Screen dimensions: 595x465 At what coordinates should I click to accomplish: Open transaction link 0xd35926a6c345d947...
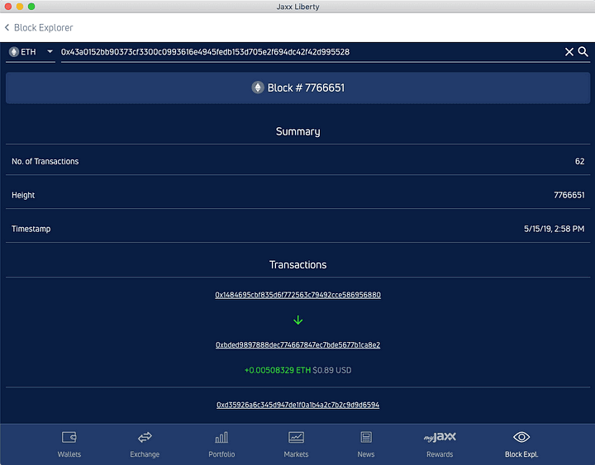coord(297,405)
